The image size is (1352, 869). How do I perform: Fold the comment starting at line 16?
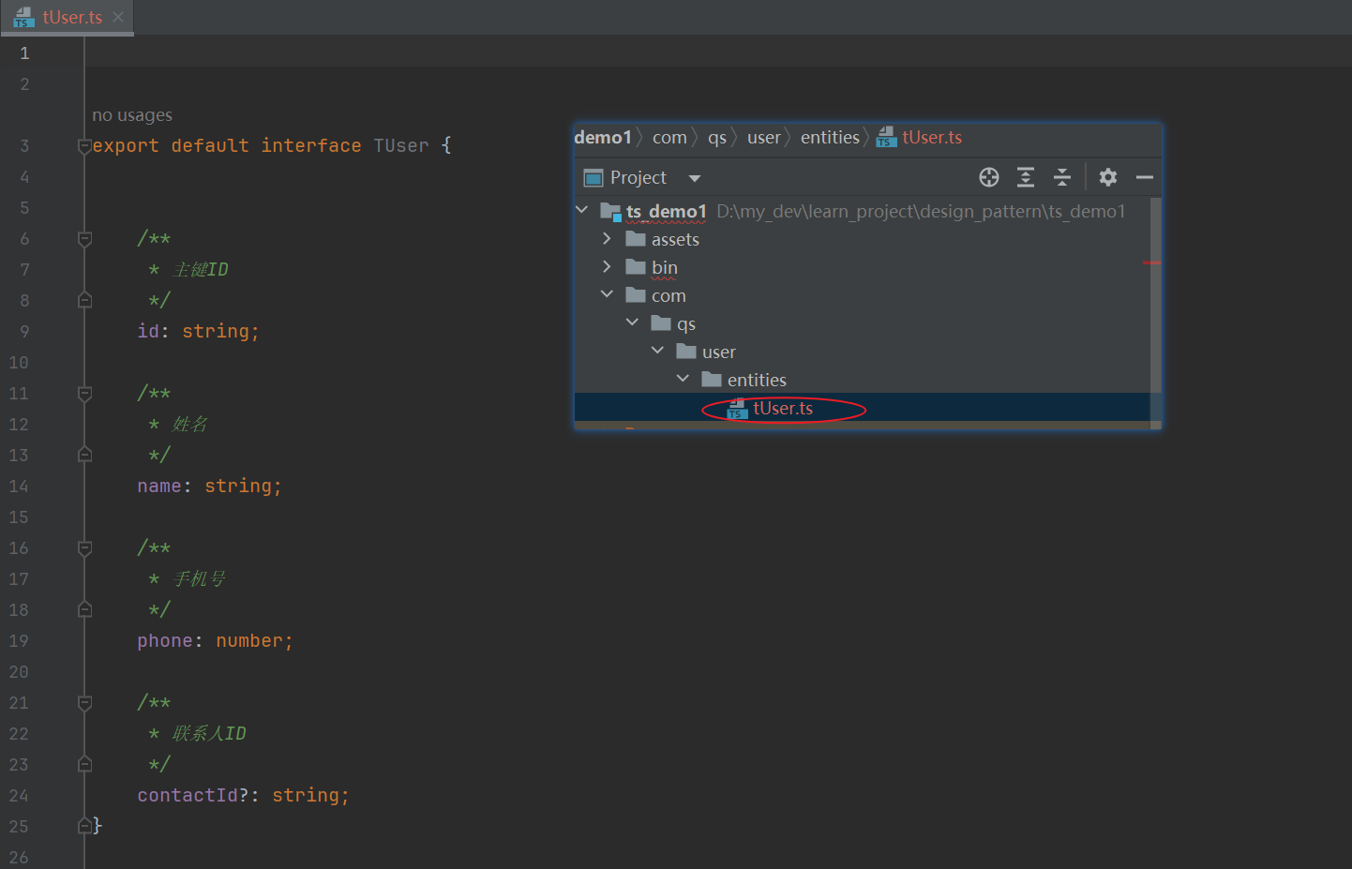click(84, 548)
